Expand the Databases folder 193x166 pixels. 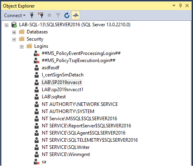(x=14, y=32)
